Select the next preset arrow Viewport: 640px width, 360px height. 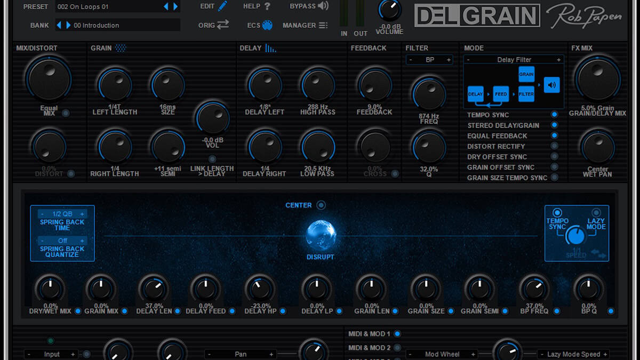click(x=175, y=6)
